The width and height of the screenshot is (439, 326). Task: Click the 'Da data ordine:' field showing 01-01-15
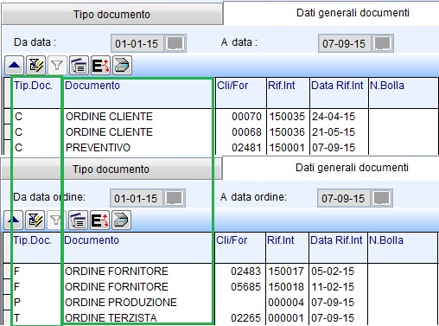[x=137, y=198]
